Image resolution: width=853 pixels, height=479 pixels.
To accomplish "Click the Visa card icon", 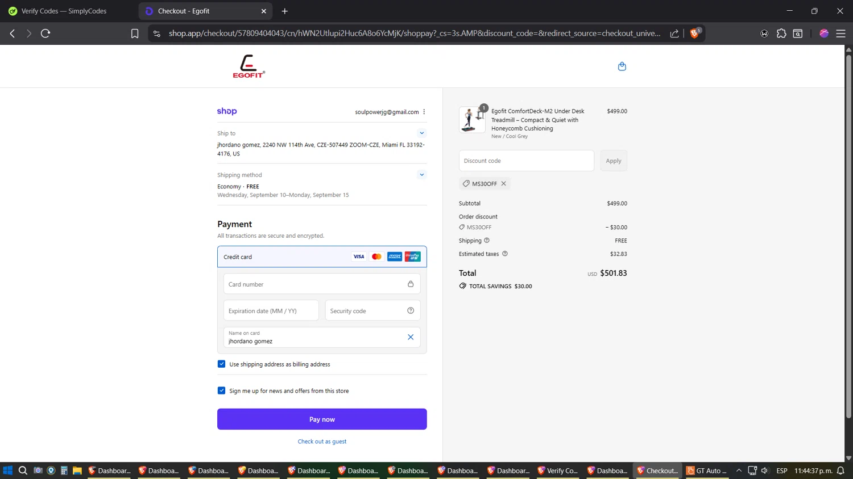I will click(x=359, y=257).
